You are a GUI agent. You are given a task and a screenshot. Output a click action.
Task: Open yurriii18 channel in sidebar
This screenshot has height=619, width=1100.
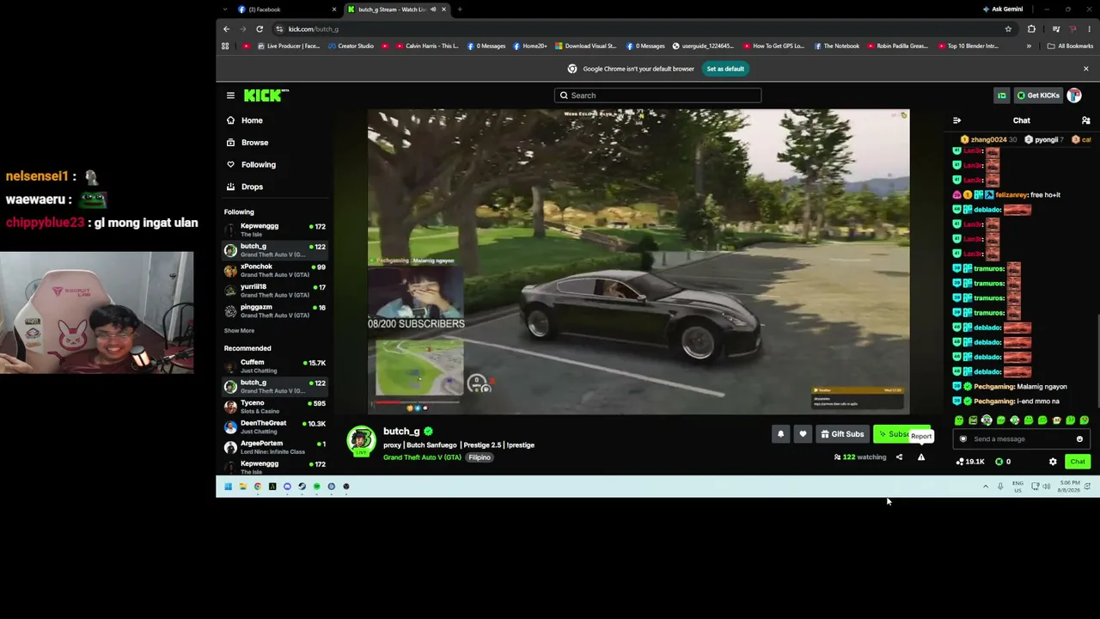pyautogui.click(x=275, y=291)
